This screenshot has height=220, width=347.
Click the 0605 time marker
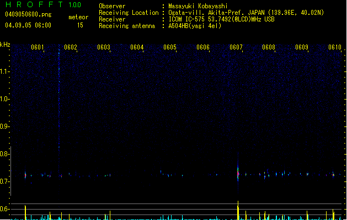(x=170, y=47)
